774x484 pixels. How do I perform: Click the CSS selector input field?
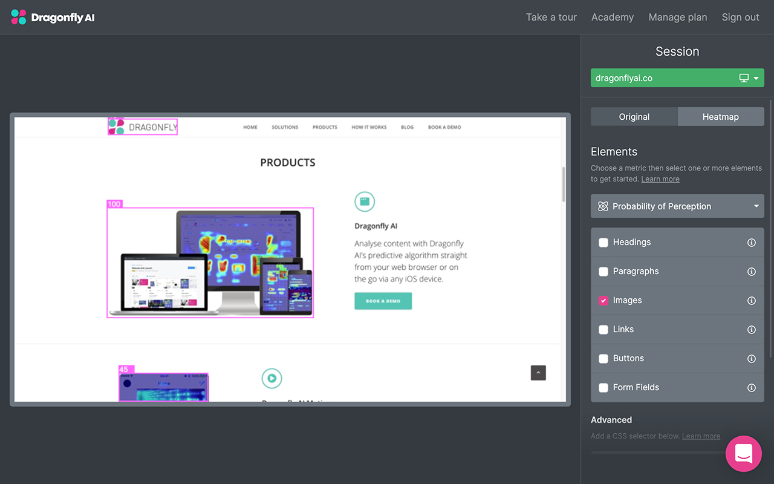point(658,452)
